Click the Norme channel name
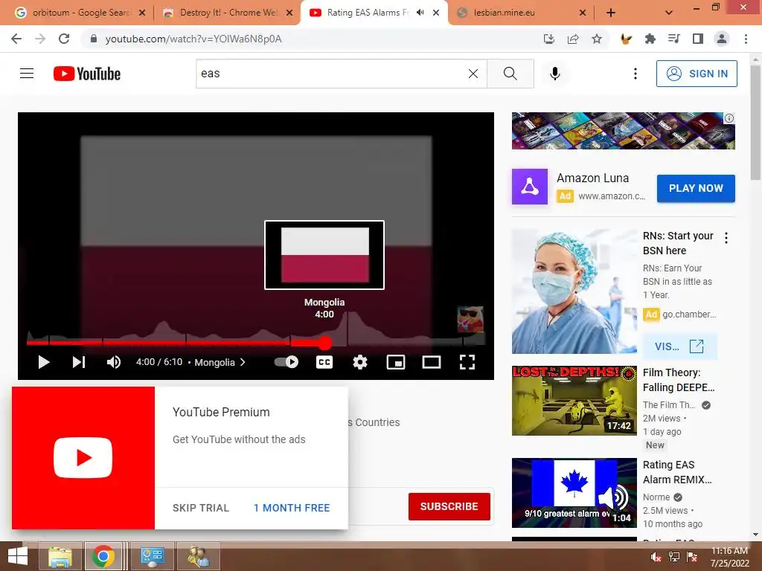 tap(656, 497)
